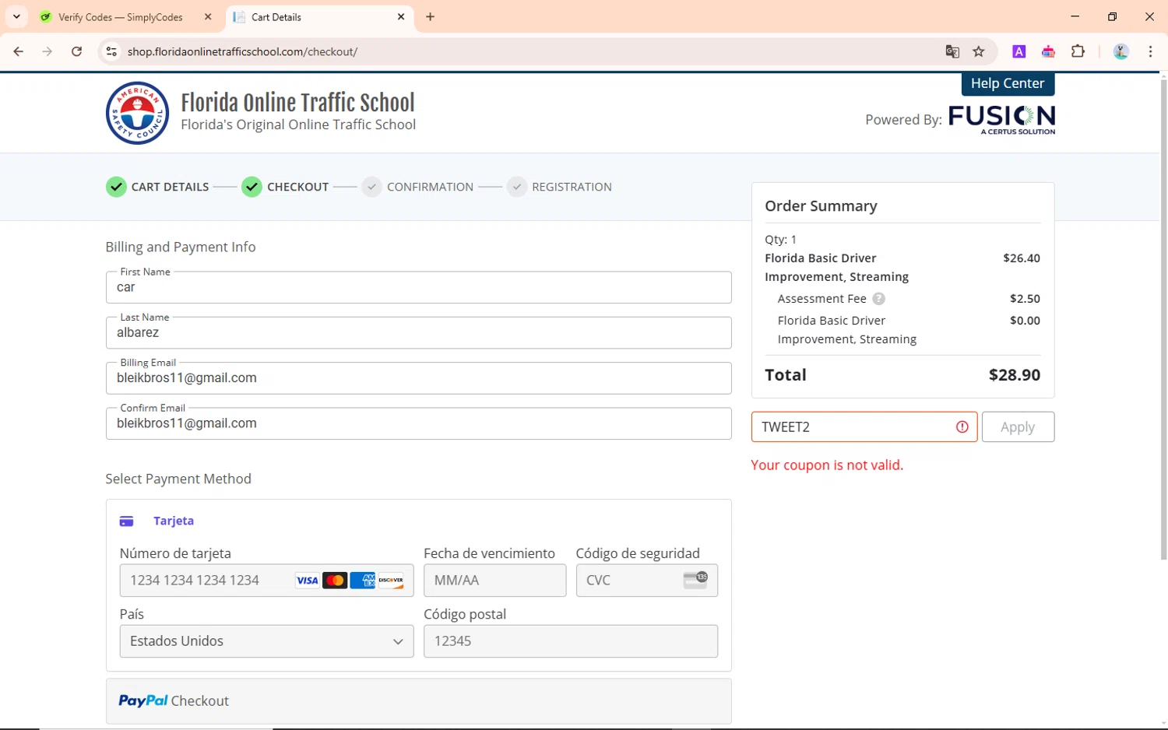Open the browser extensions puzzle icon
Screen dimensions: 1168x730
[1078, 51]
